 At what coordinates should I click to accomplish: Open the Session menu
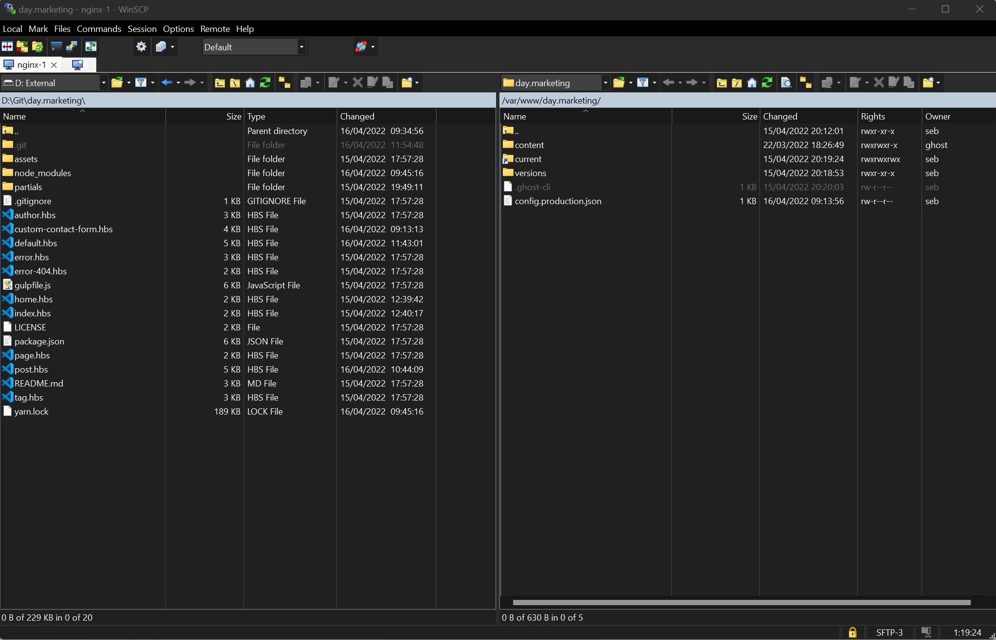[x=142, y=29]
